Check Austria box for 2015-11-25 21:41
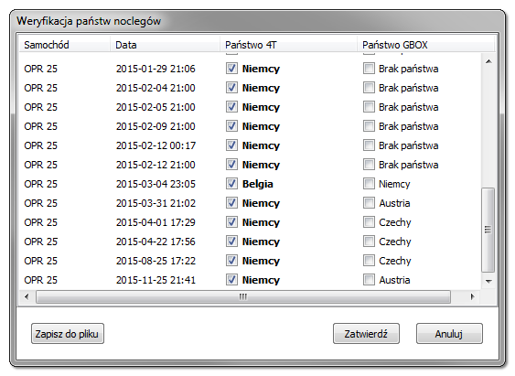 click(369, 280)
